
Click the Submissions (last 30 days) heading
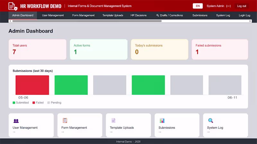(x=33, y=71)
